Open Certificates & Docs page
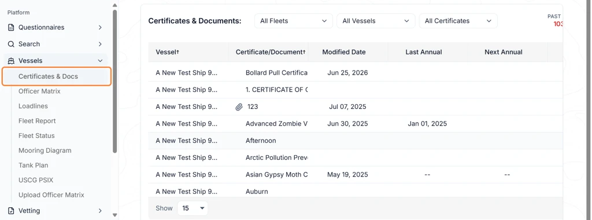This screenshot has width=592, height=220. click(x=57, y=76)
